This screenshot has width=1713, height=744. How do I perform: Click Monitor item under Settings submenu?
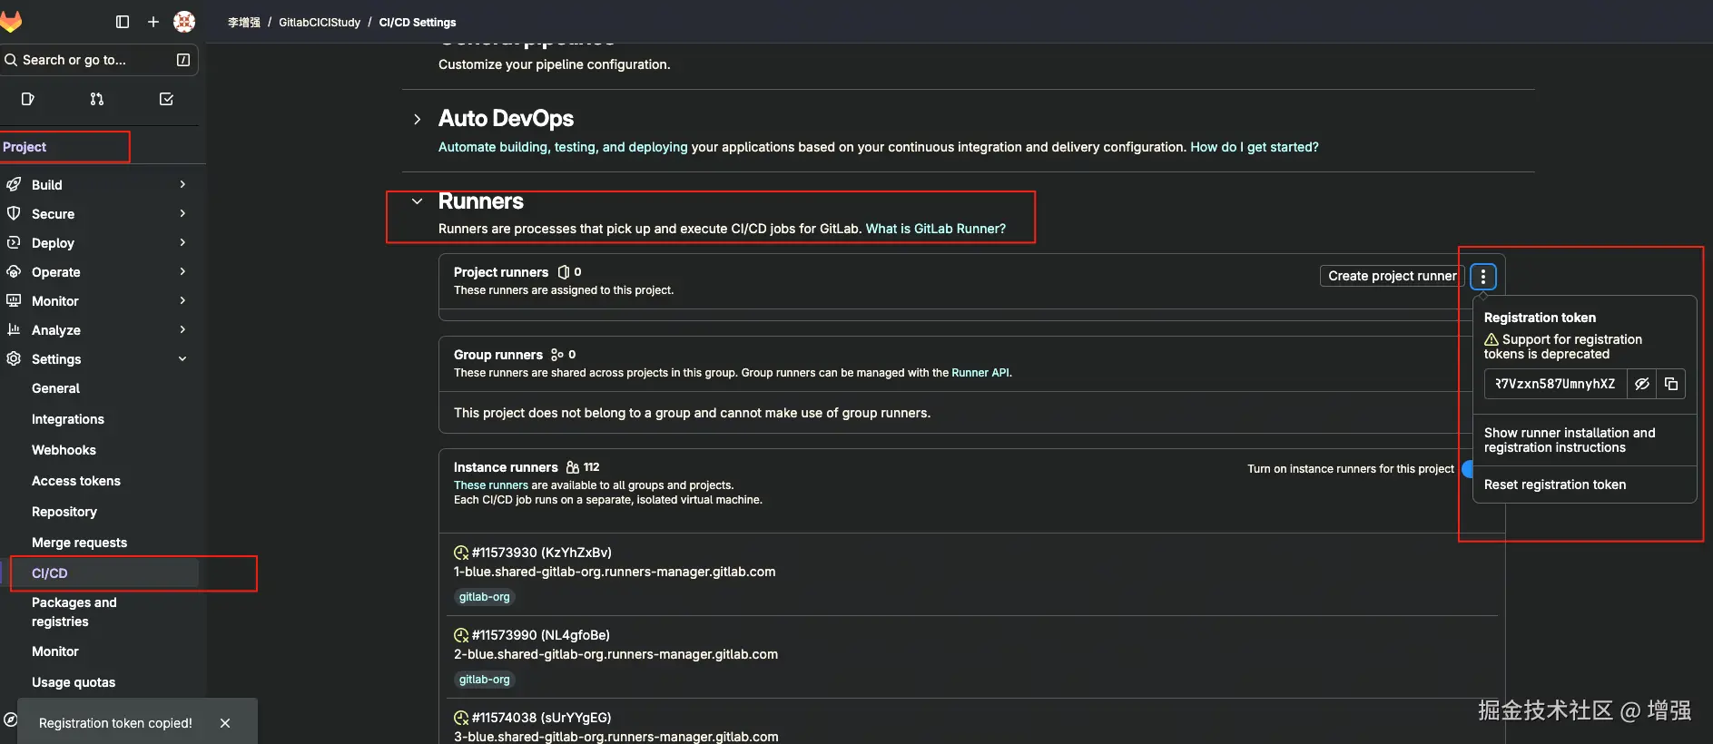[54, 651]
